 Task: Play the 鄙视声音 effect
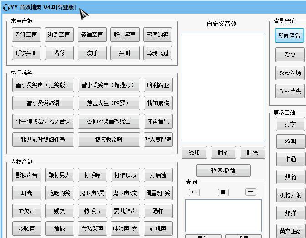click(x=27, y=175)
